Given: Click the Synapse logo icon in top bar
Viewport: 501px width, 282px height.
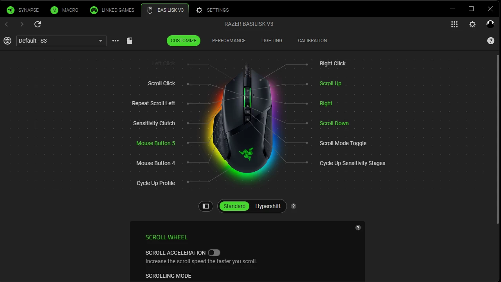Looking at the screenshot, I should point(10,10).
